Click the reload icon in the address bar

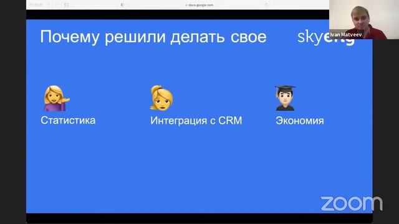[x=266, y=5]
